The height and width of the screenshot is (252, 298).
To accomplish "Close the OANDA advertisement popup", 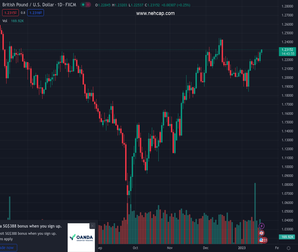I will (x=92, y=226).
